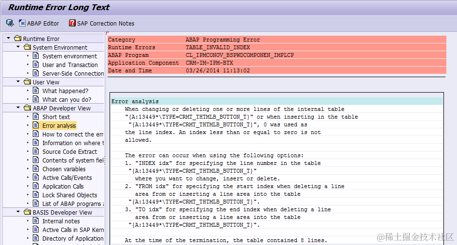Click the System Environment folder icon
The image size is (457, 245).
coord(28,47)
